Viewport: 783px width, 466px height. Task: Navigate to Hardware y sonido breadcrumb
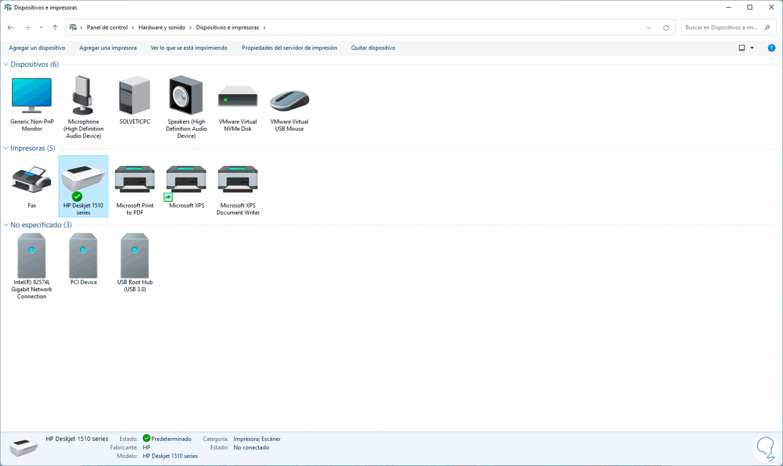tap(162, 28)
